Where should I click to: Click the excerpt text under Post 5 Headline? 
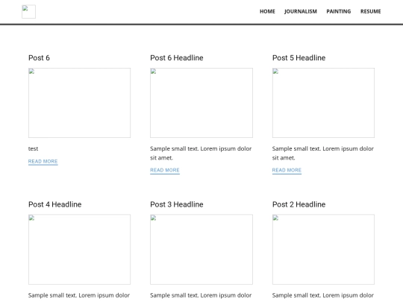[323, 153]
